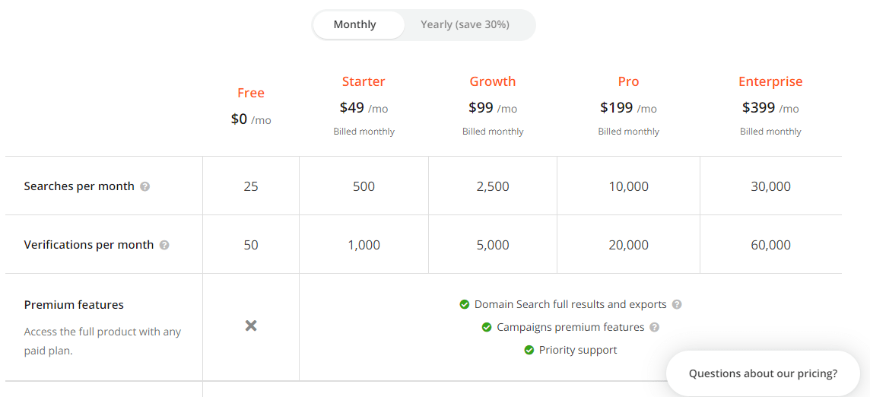Click help icon next to Campaigns premium features
Screen dimensions: 870x397
pos(654,328)
